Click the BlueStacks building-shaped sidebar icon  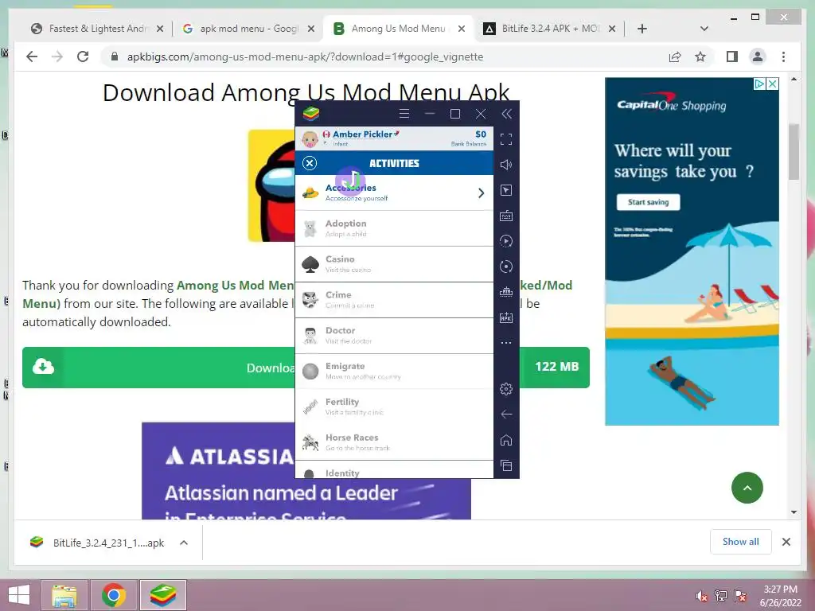tap(505, 292)
